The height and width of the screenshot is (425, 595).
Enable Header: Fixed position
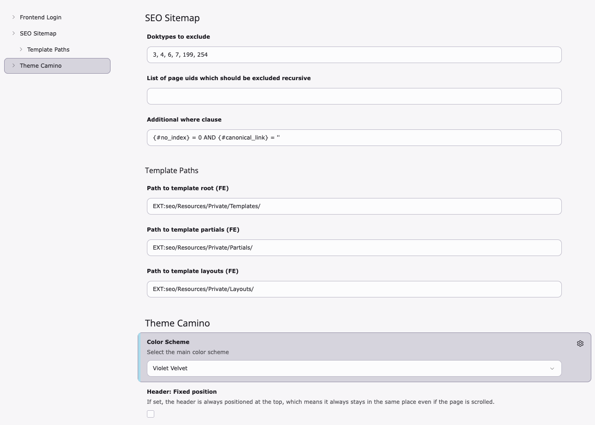[151, 413]
